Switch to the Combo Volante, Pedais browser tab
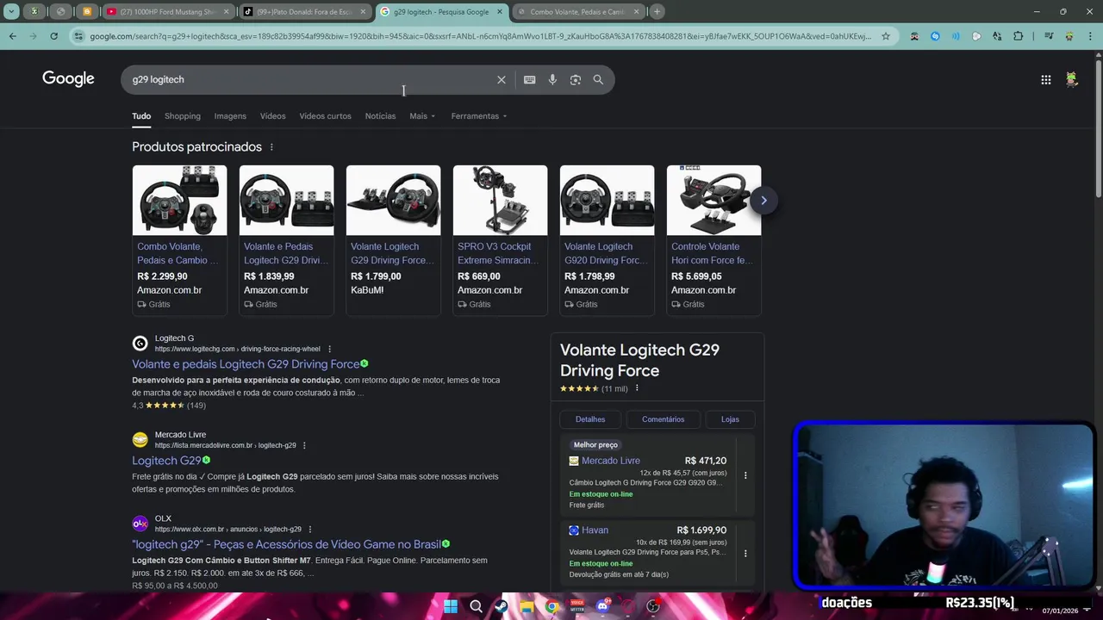The image size is (1103, 620). 577,12
